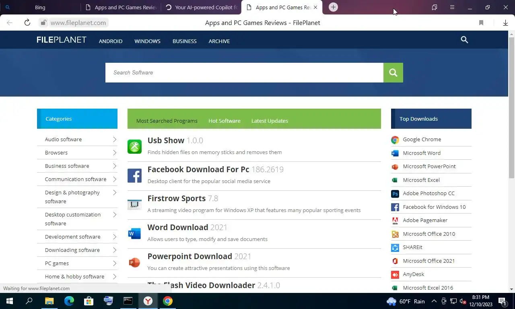This screenshot has width=515, height=309.
Task: Expand the Communication software category arrow
Action: pyautogui.click(x=115, y=179)
